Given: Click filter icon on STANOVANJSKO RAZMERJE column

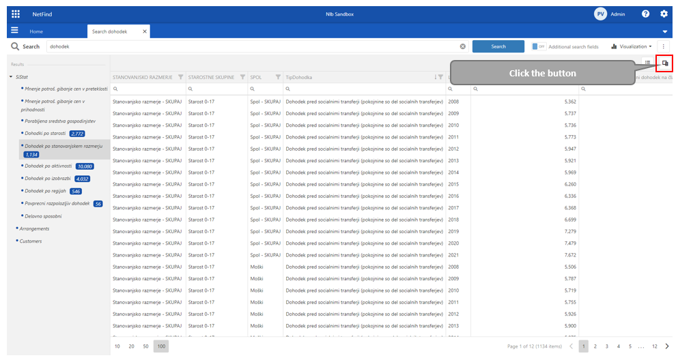Looking at the screenshot, I should pos(180,77).
